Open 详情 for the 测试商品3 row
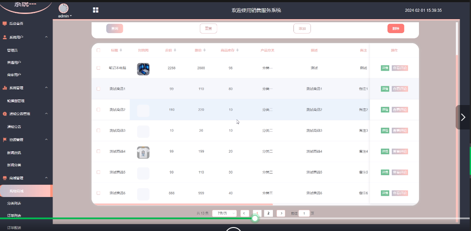471x231 pixels. (385, 130)
